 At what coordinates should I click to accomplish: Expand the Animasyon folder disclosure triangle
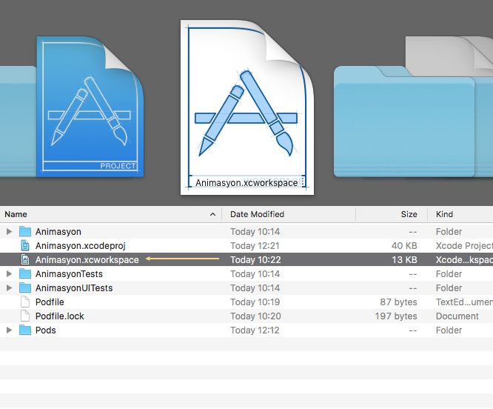point(9,232)
